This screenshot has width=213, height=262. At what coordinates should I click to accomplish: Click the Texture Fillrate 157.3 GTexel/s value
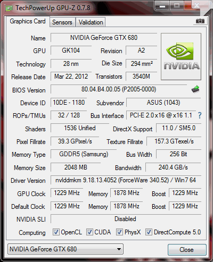[x=174, y=141]
